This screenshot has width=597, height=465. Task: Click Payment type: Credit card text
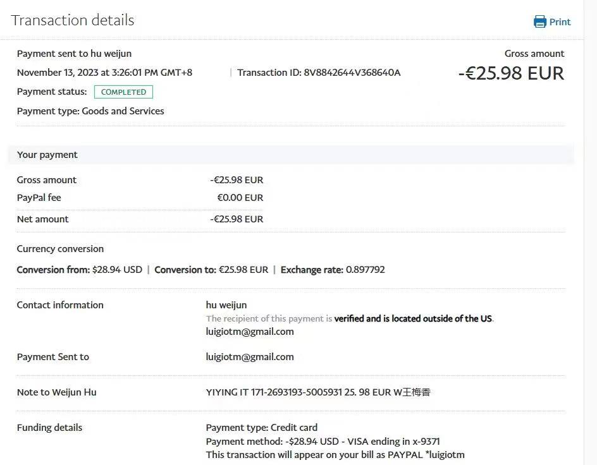[262, 428]
